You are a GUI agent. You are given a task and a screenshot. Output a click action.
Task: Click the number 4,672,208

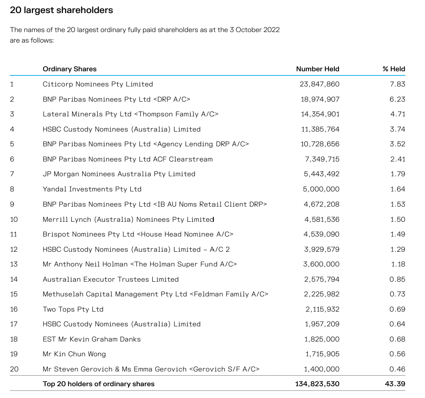point(322,204)
